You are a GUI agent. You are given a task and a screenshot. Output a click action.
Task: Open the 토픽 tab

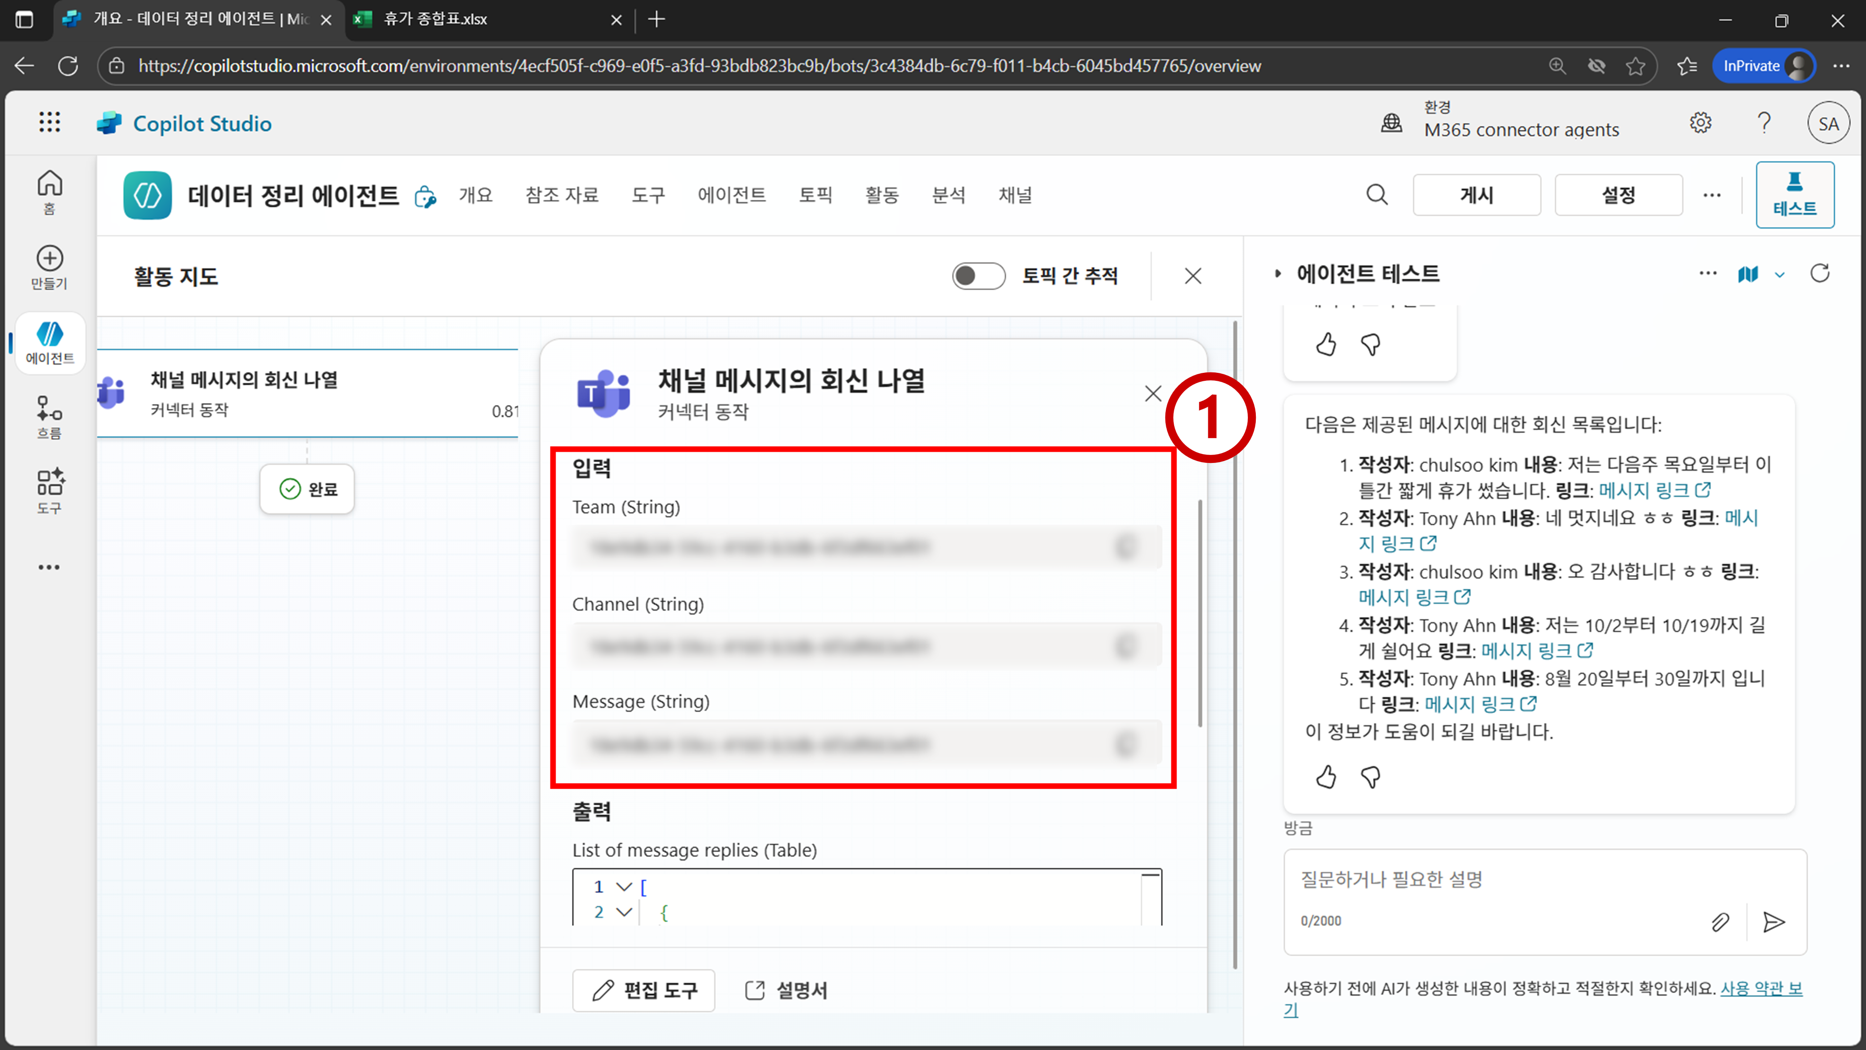[x=815, y=195]
